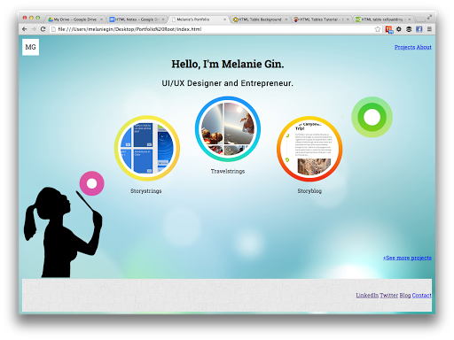Open the LinkedIn footer link
Viewport: 454px width, 340px height.
point(367,295)
